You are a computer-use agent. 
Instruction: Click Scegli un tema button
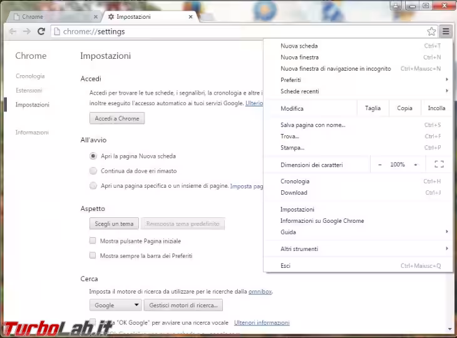coord(114,223)
